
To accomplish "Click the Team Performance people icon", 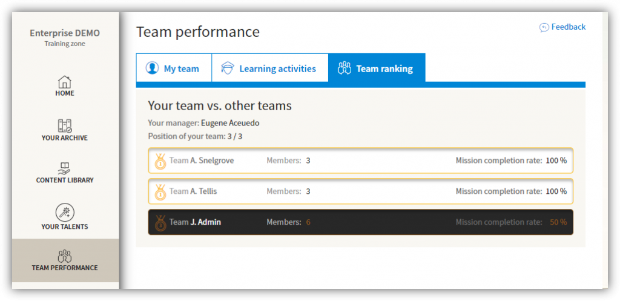I will [64, 256].
